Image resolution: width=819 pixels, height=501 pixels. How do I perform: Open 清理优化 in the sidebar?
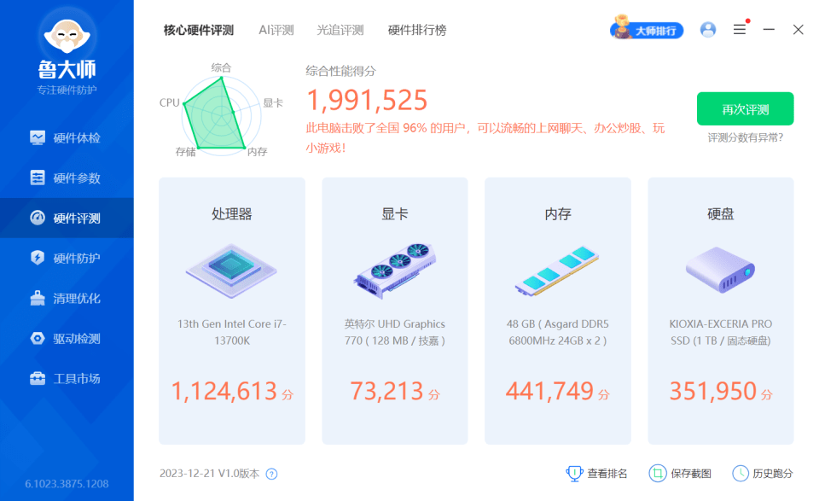[67, 299]
